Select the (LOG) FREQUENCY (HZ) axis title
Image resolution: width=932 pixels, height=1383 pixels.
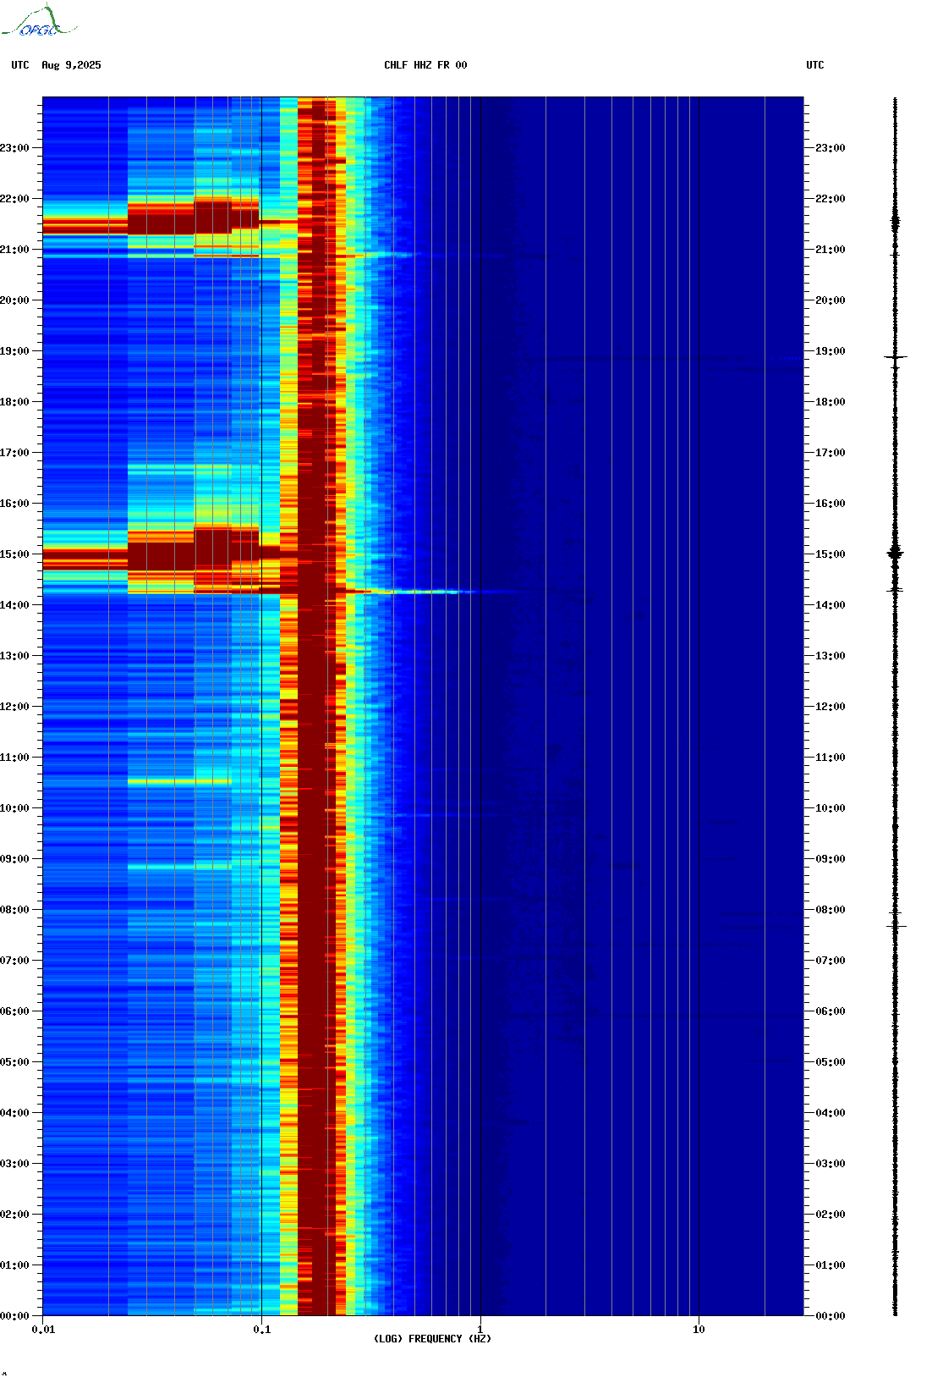click(432, 1339)
